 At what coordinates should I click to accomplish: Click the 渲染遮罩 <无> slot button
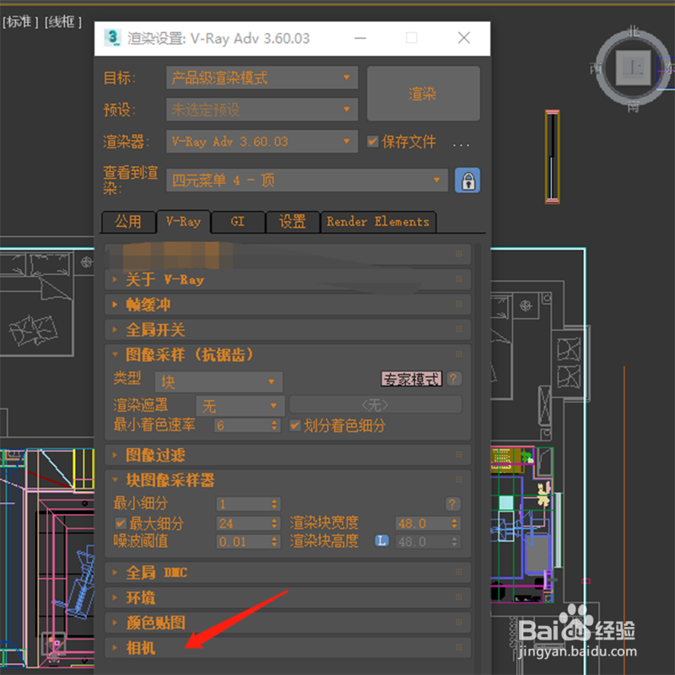click(375, 405)
